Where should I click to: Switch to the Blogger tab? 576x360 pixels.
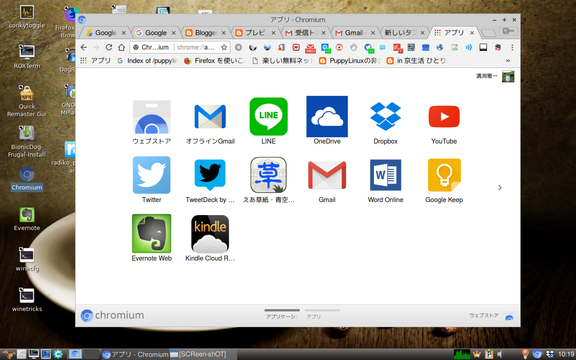coord(206,33)
